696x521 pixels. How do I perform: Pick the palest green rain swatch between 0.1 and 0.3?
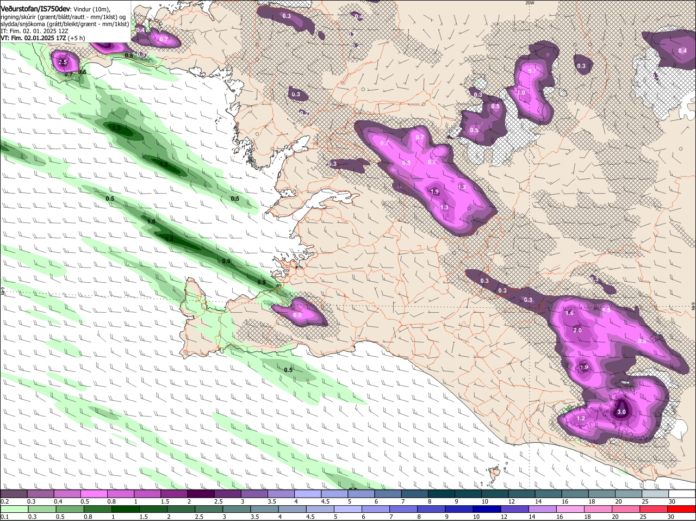(14, 509)
